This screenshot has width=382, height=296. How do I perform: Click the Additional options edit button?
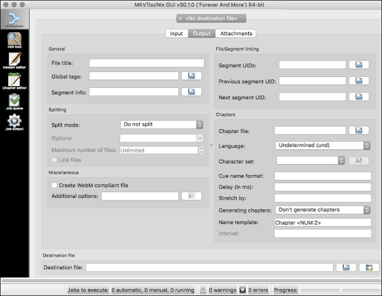(x=192, y=196)
